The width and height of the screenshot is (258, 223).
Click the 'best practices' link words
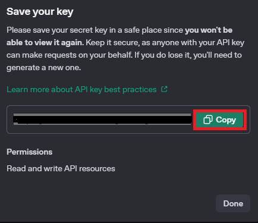130,90
